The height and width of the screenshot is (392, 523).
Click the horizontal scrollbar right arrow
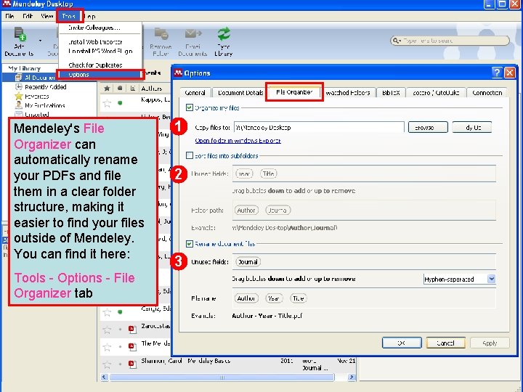(352, 377)
